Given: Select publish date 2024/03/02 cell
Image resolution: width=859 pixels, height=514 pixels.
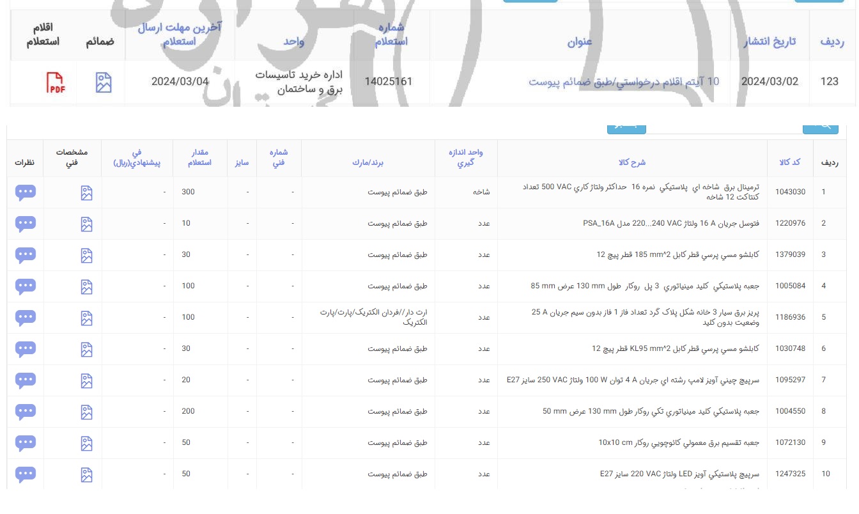Looking at the screenshot, I should point(770,82).
